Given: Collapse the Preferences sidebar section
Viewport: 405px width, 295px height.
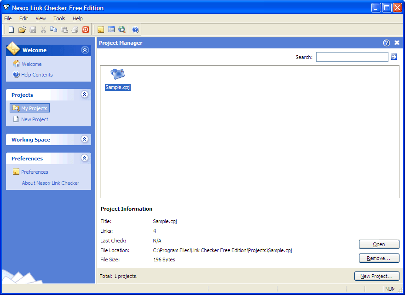Looking at the screenshot, I should click(84, 158).
